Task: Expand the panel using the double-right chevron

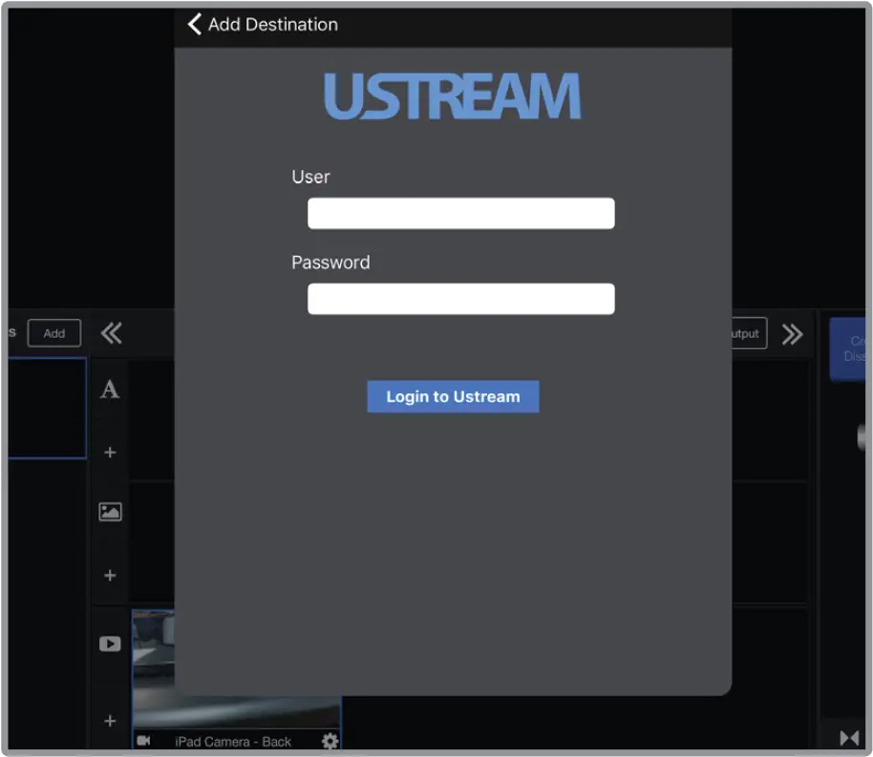Action: 793,334
